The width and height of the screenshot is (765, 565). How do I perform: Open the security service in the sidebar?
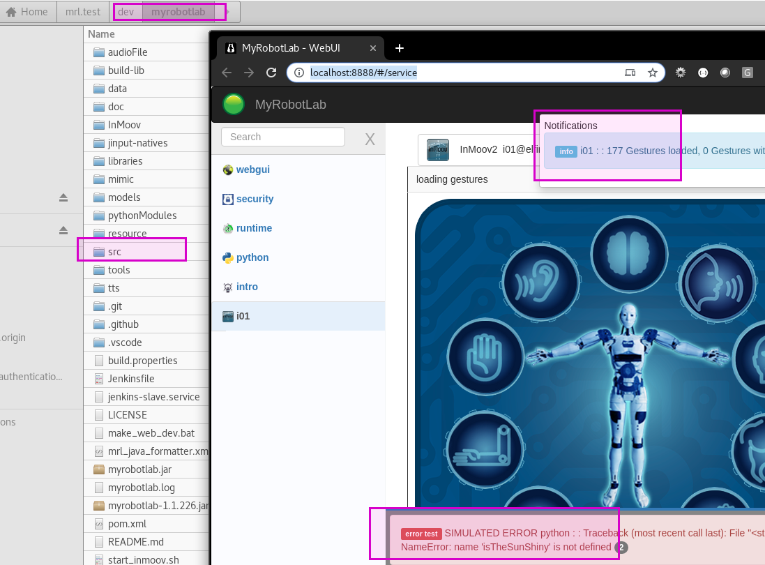tap(255, 199)
